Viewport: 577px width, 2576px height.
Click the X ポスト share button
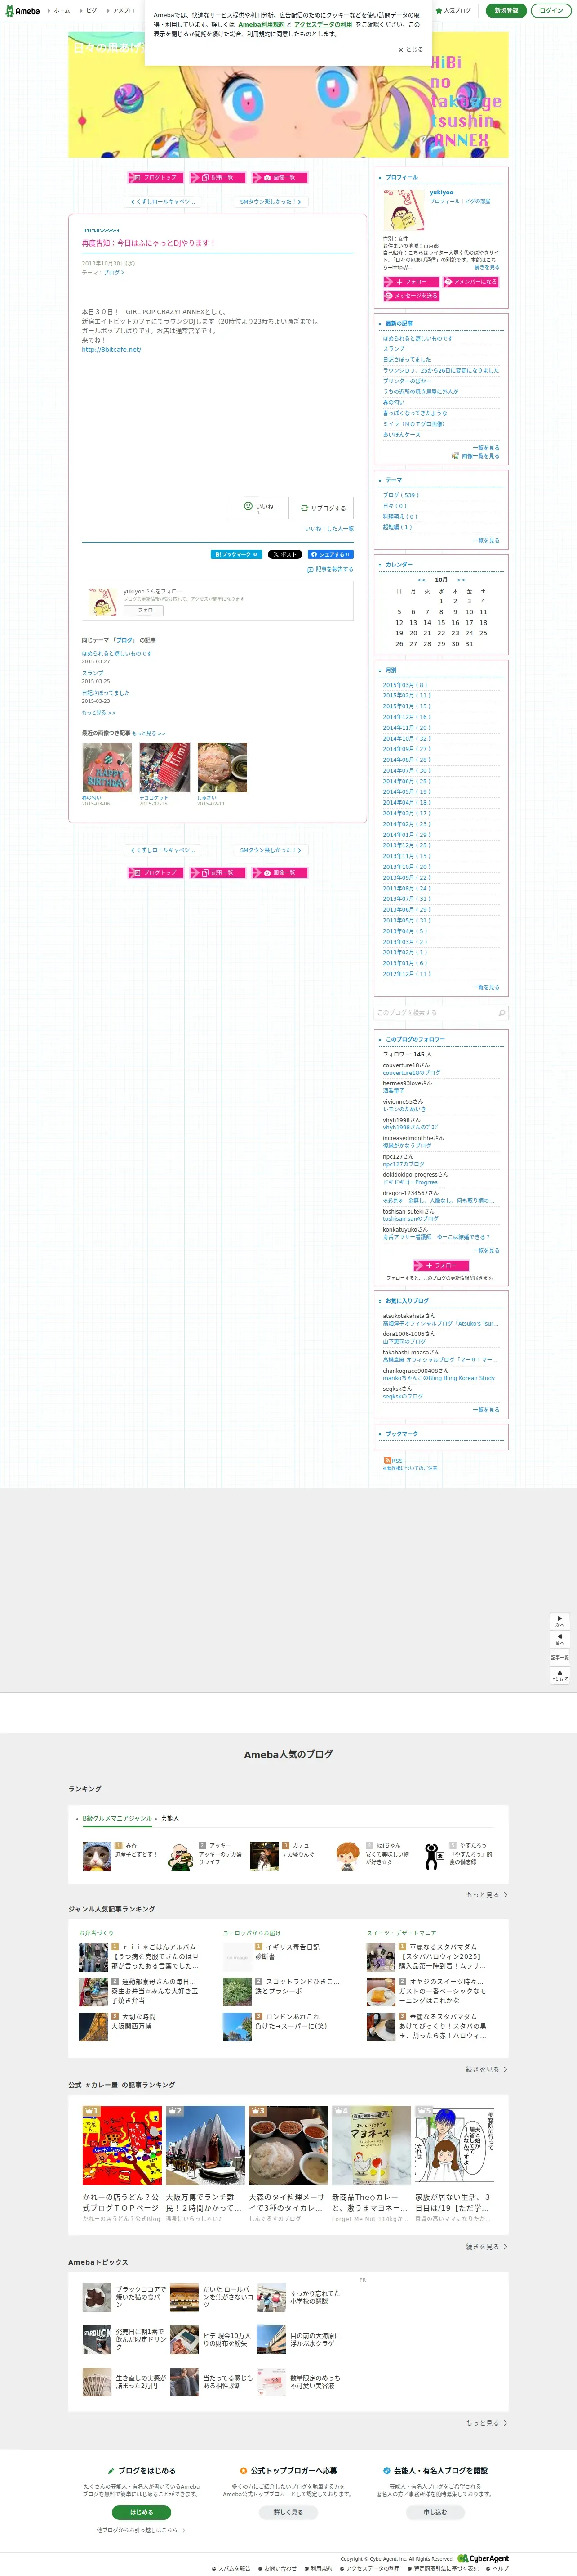point(284,554)
